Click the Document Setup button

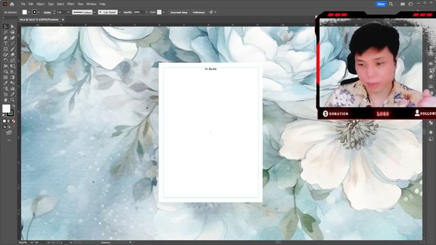point(178,12)
